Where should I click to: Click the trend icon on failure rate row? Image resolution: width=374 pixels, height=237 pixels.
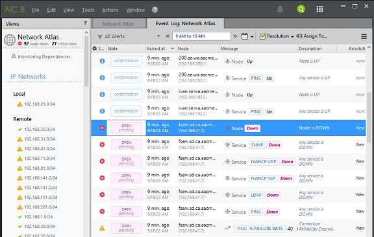click(227, 228)
